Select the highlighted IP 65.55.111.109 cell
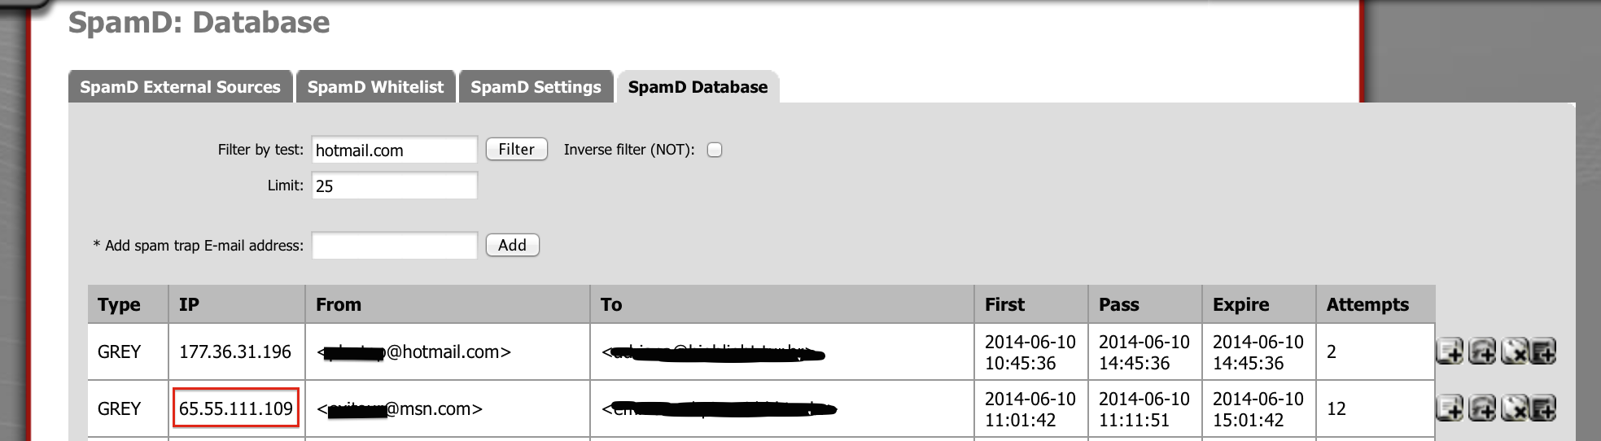 tap(236, 408)
